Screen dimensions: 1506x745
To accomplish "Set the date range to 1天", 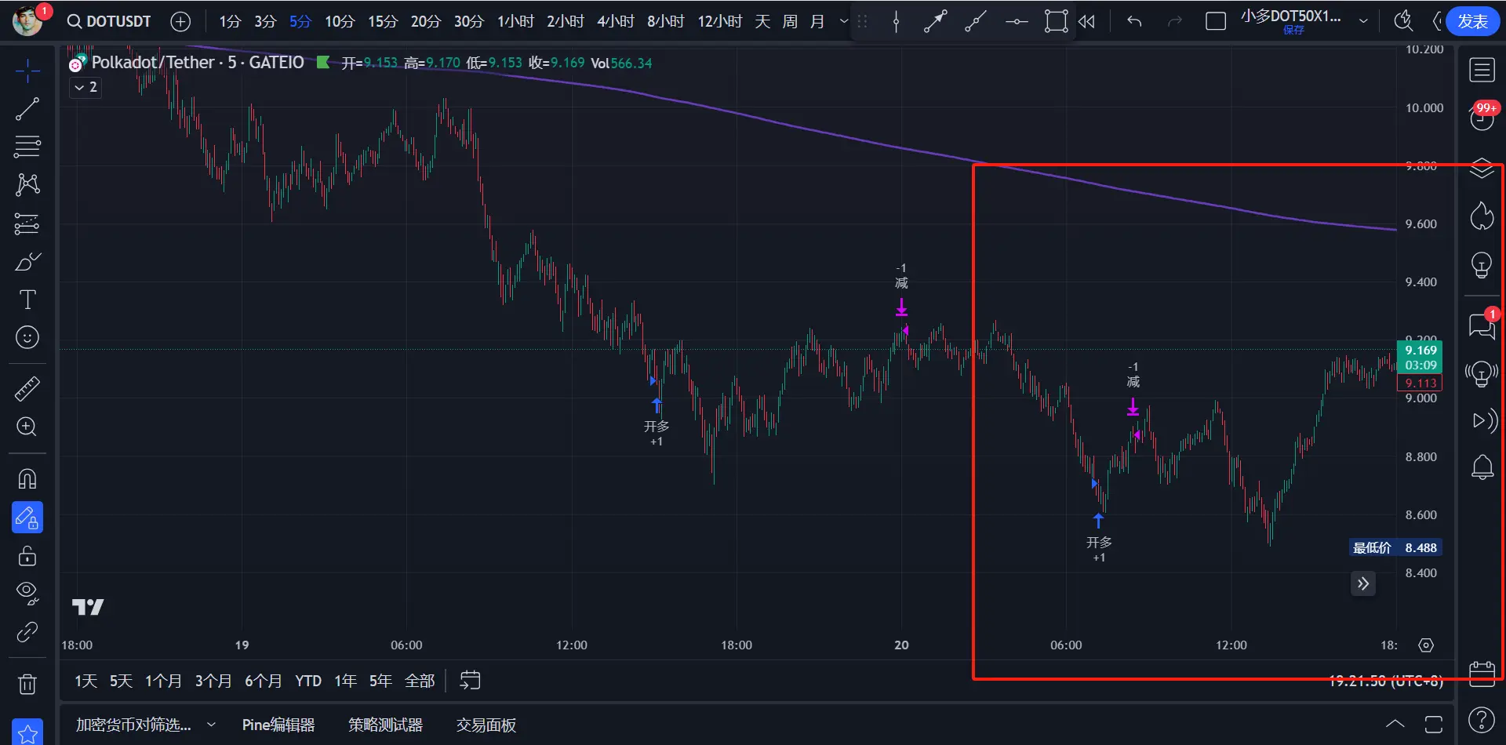I will click(x=85, y=681).
